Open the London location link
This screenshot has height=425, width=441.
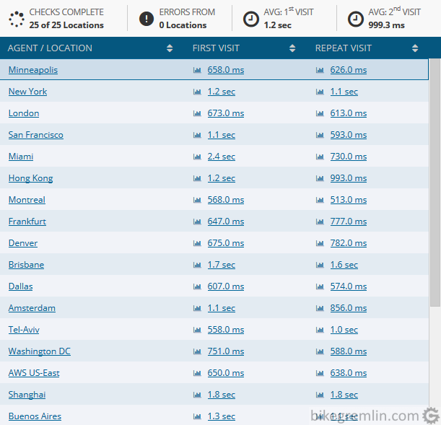(x=24, y=113)
